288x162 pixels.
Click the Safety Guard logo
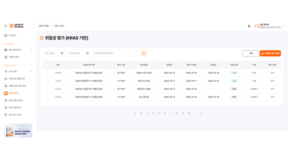16,26
